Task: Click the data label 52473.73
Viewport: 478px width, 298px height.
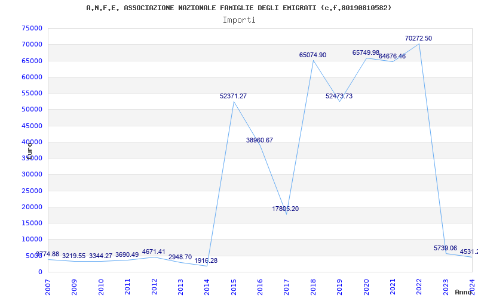Action: point(339,96)
